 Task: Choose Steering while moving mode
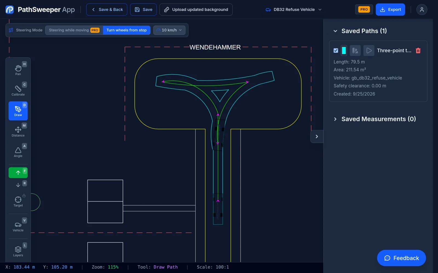pos(74,30)
